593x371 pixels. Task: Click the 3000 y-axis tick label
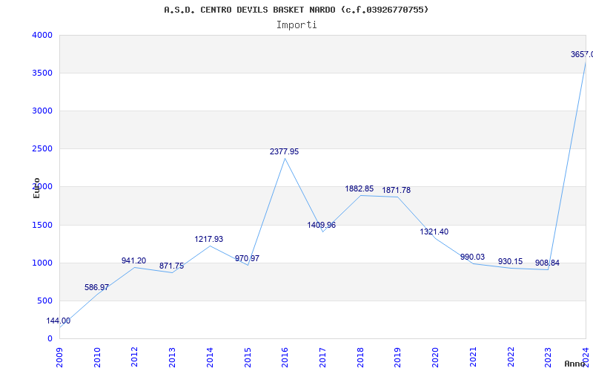coord(42,111)
